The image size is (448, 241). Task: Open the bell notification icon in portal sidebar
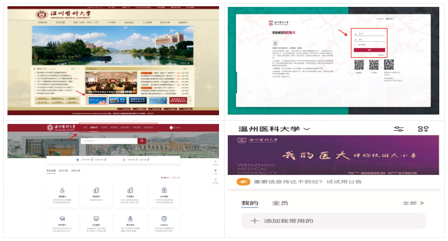tap(215, 162)
